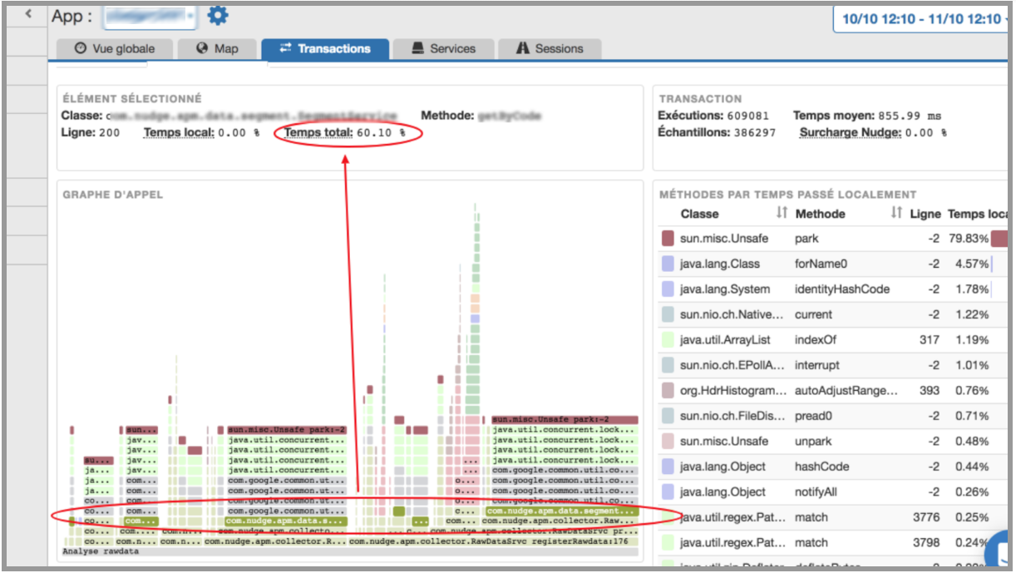Switch to the Map tab
The height and width of the screenshot is (573, 1016).
tap(217, 48)
